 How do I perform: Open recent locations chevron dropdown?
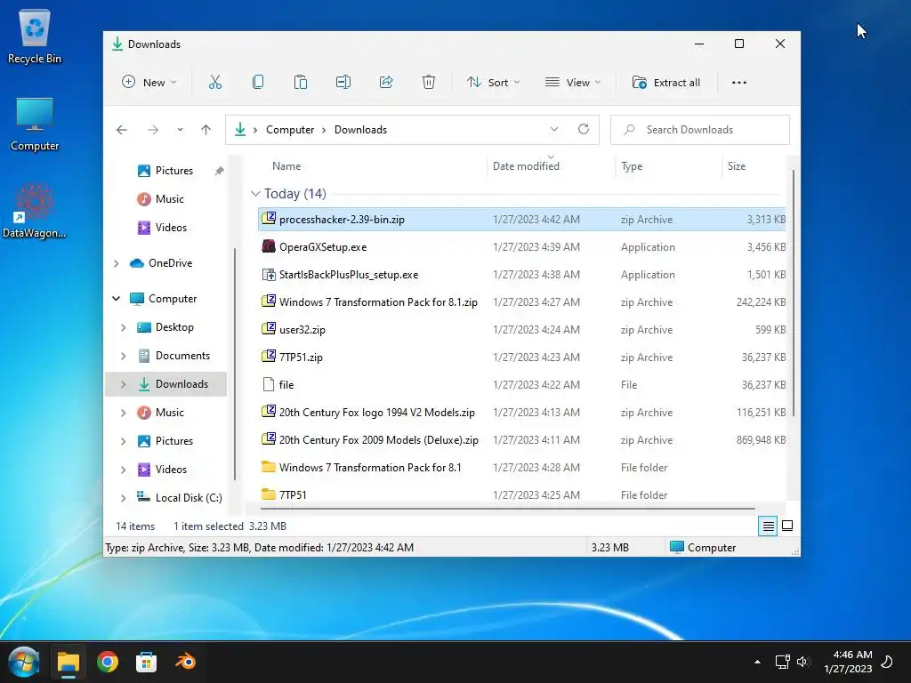[x=180, y=130]
